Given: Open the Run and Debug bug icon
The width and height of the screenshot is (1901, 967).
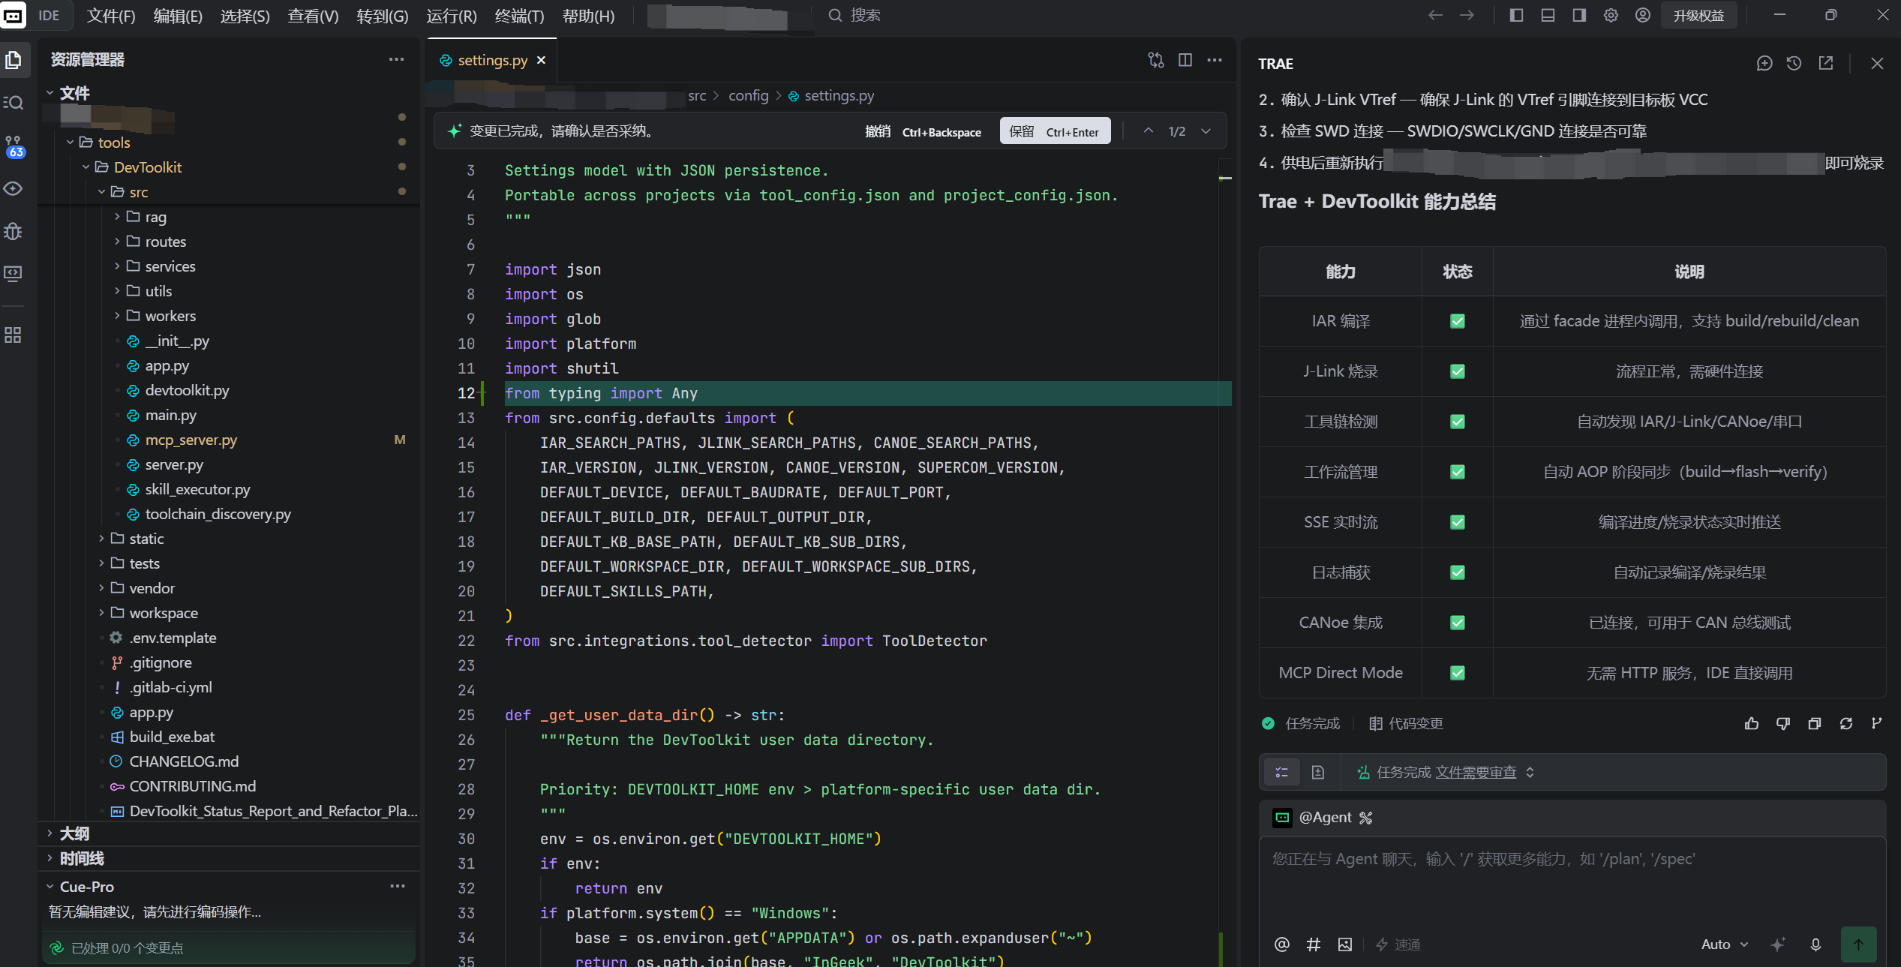Looking at the screenshot, I should (x=14, y=231).
